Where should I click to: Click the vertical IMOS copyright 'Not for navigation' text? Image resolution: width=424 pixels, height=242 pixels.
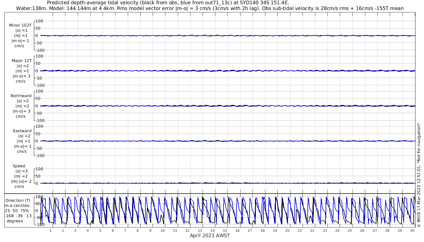pos(419,175)
